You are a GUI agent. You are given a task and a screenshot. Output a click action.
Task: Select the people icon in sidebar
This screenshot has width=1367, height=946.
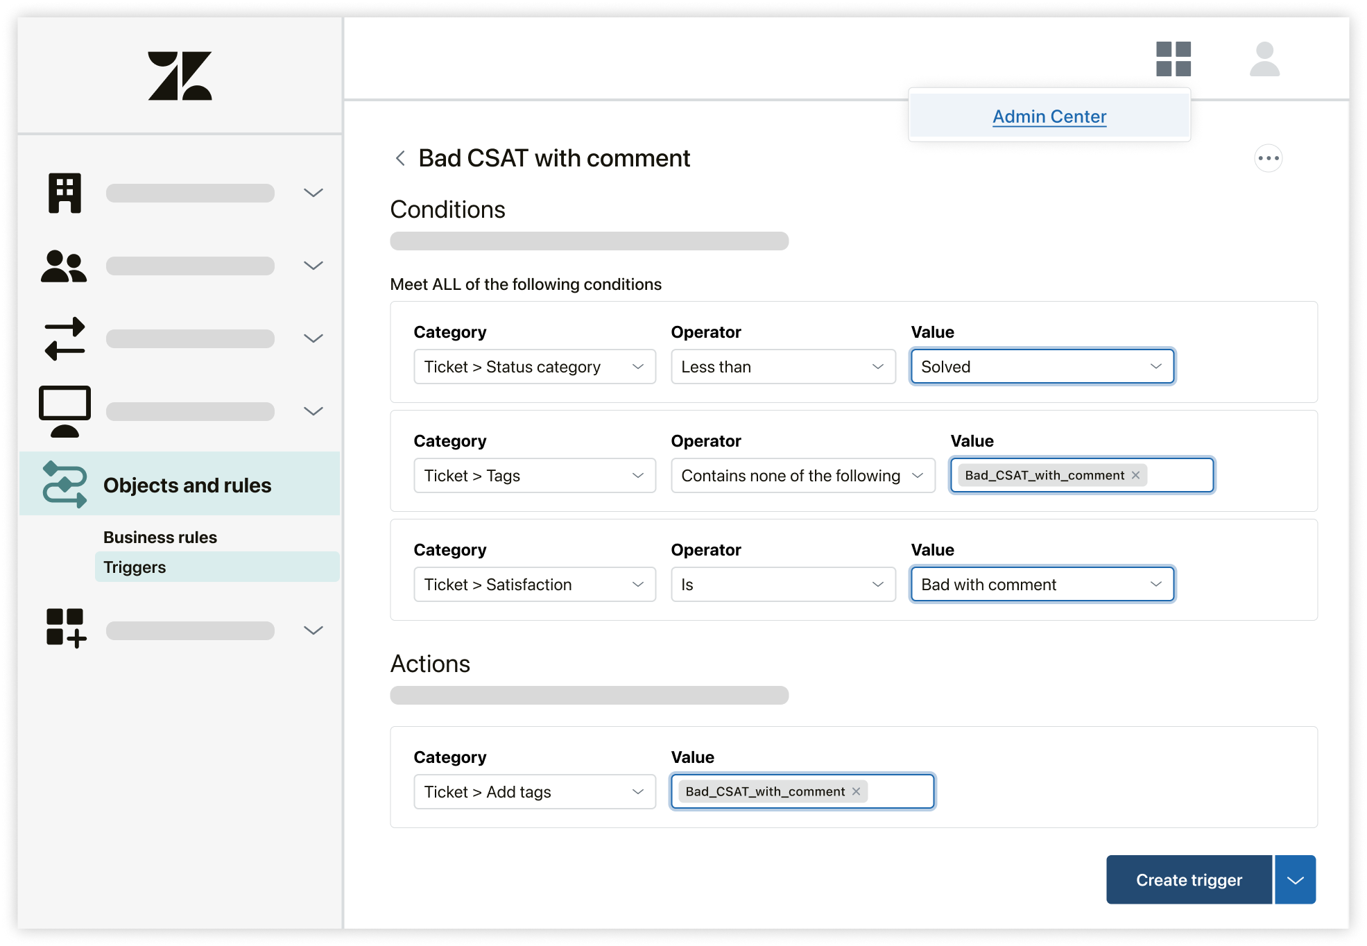[x=64, y=266]
